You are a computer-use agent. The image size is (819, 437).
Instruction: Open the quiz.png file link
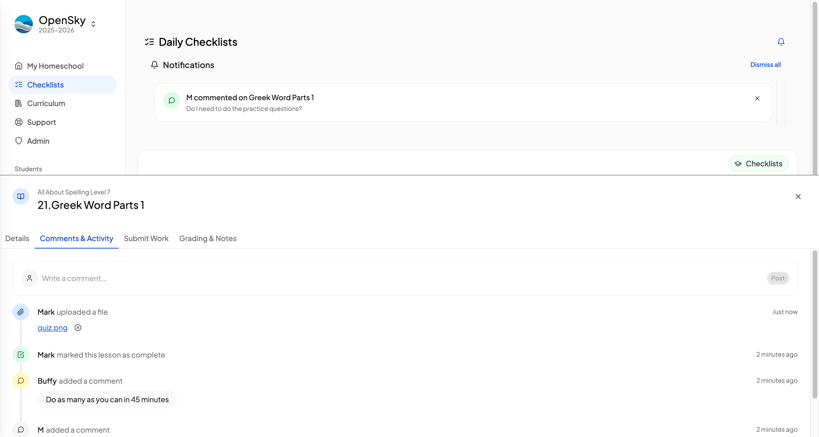tap(53, 328)
